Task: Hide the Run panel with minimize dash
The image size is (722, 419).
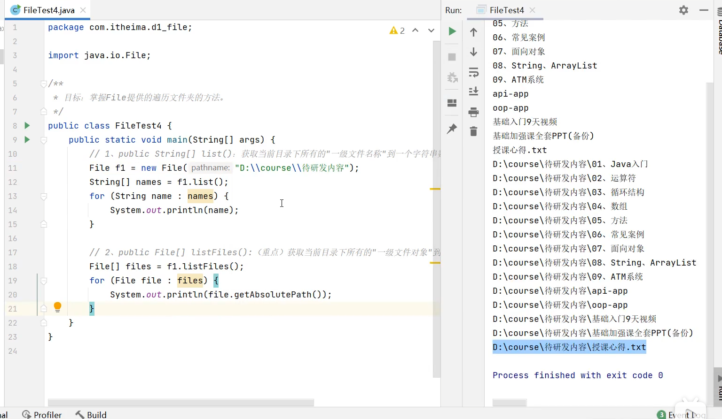Action: pos(704,10)
